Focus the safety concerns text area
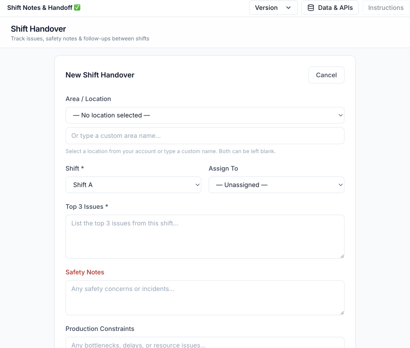Viewport: 410px width, 348px height. coord(205,297)
